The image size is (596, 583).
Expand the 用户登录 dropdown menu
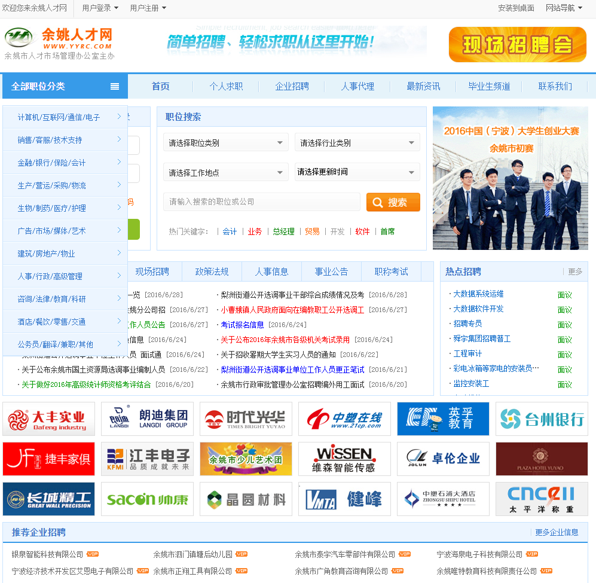point(100,8)
